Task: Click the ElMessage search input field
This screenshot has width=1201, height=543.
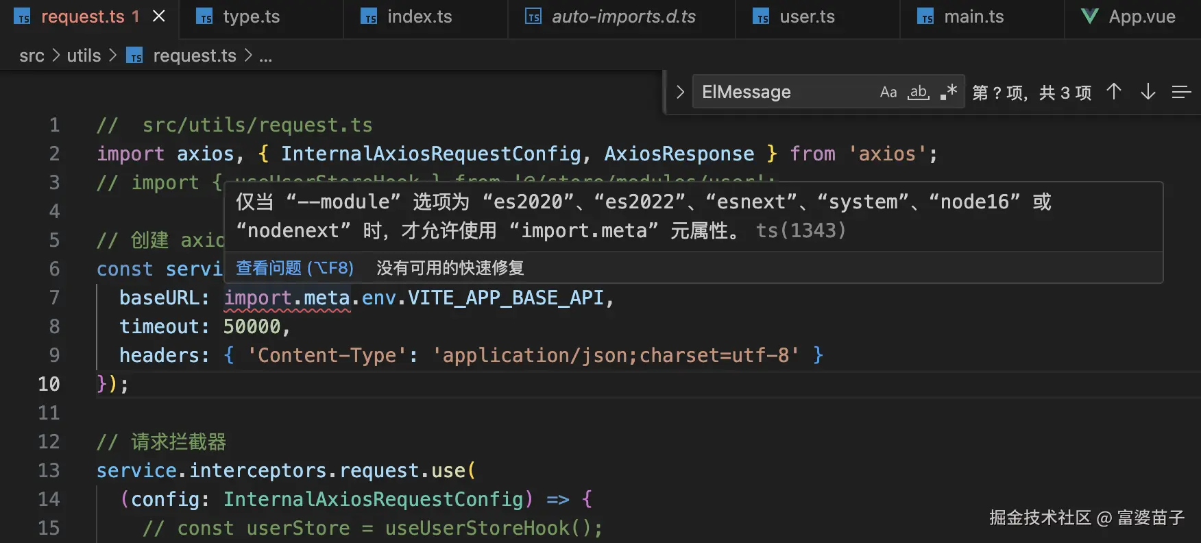Action: tap(781, 92)
